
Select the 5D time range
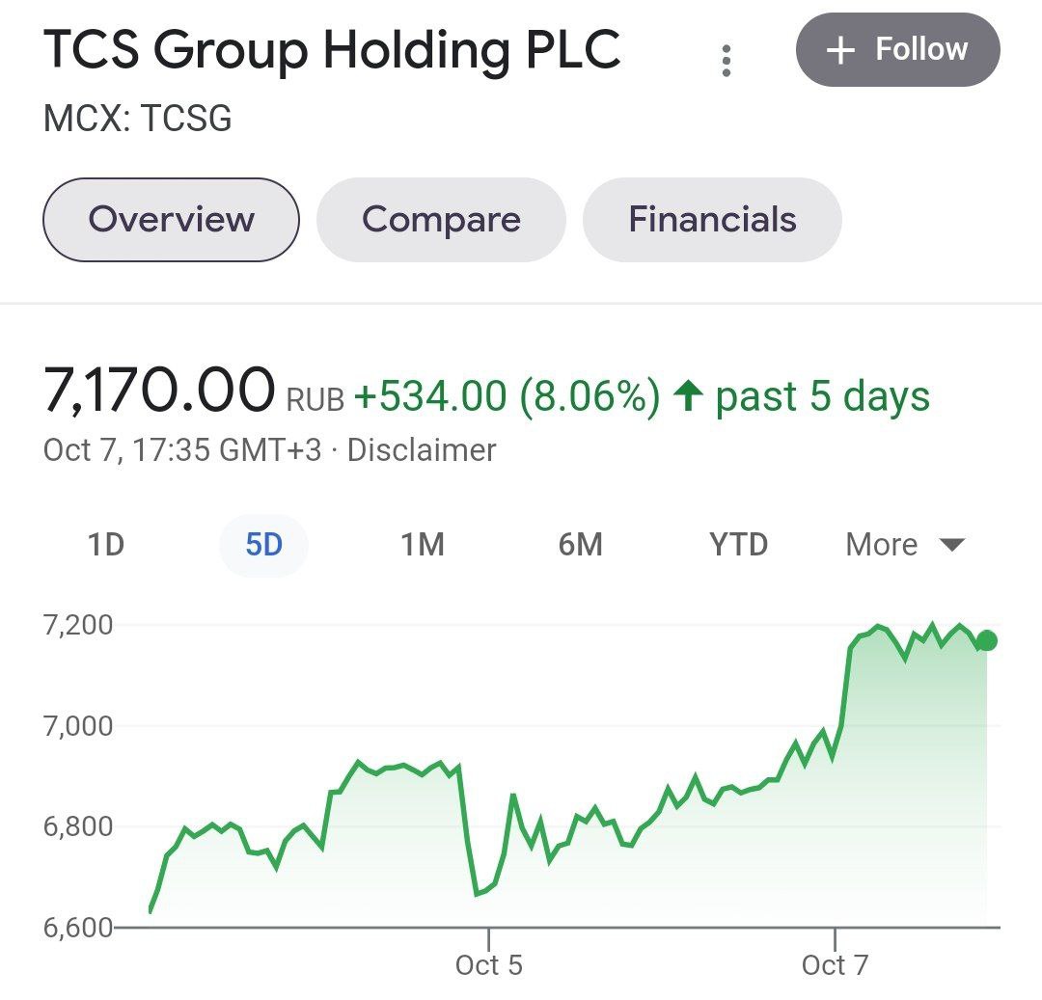coord(263,545)
